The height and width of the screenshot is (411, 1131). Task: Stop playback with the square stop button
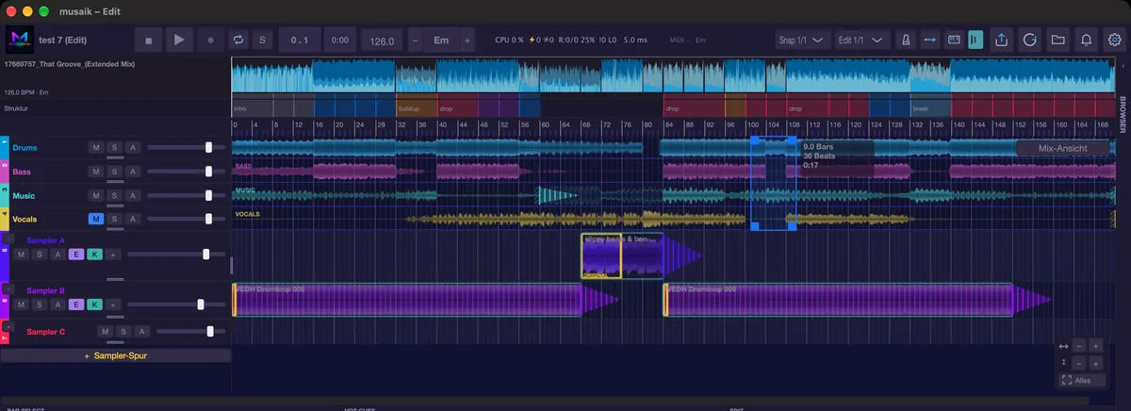149,41
